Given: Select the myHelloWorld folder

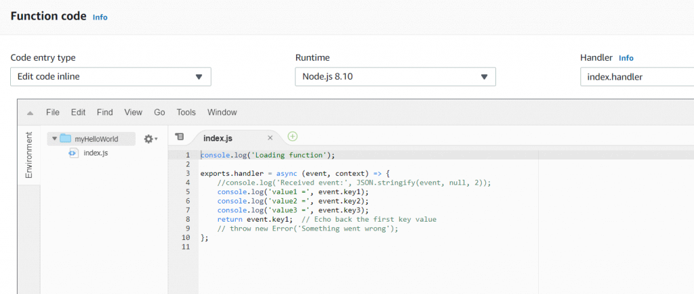Looking at the screenshot, I should (x=91, y=139).
